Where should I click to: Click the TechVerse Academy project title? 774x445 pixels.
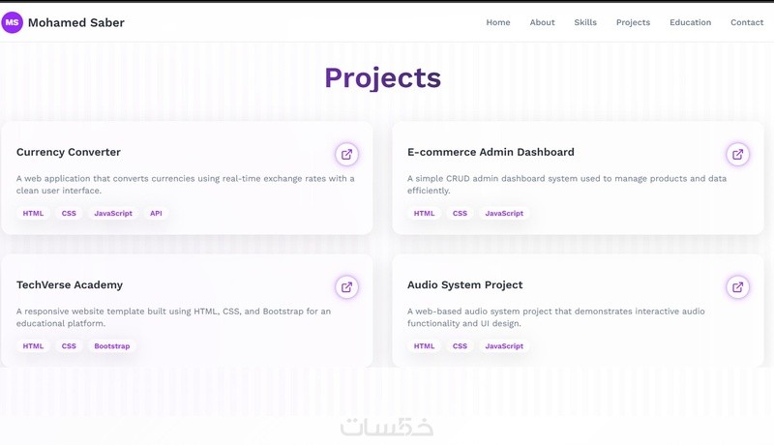(x=70, y=285)
